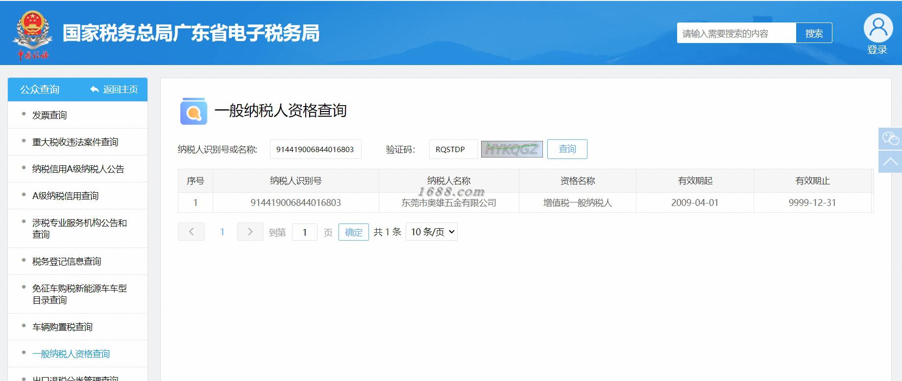Click the 共 1 条 total count text
This screenshot has height=381, width=902.
point(388,232)
